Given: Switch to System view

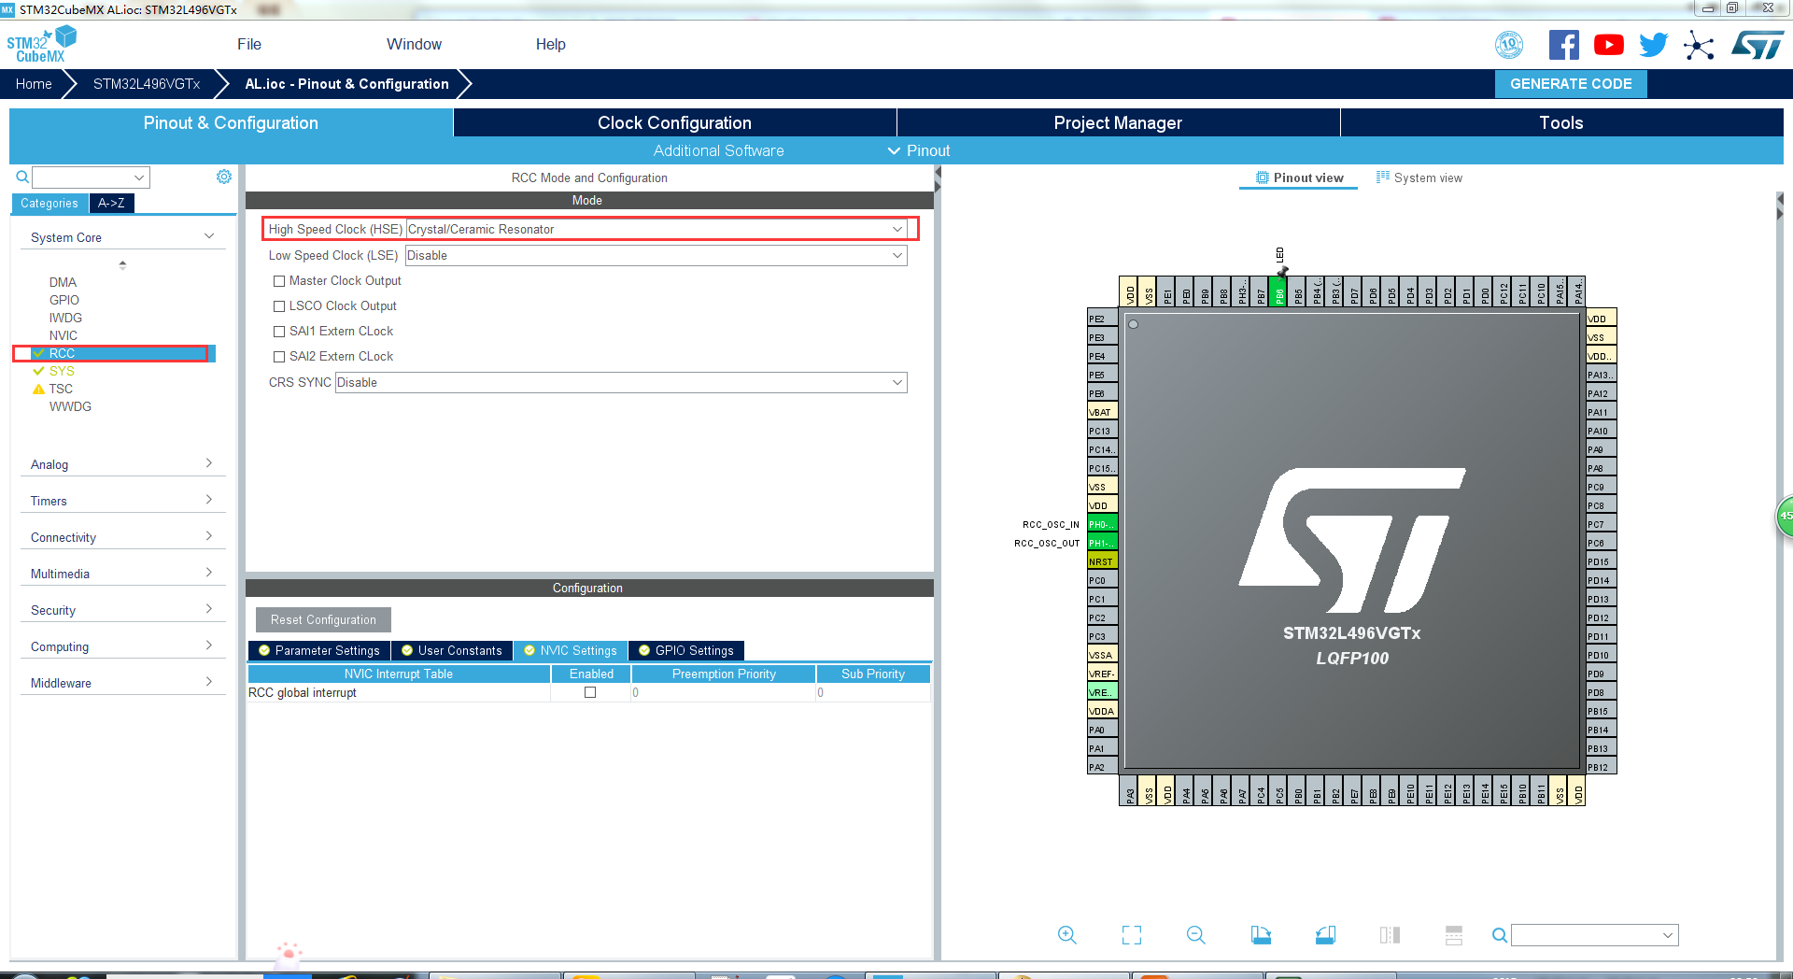Looking at the screenshot, I should (1419, 177).
